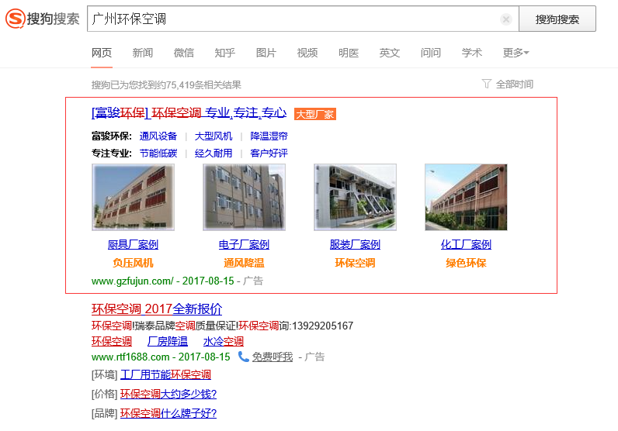Screen dimensions: 618x431
Task: Open the 全部时间 time filter
Action: click(x=514, y=84)
